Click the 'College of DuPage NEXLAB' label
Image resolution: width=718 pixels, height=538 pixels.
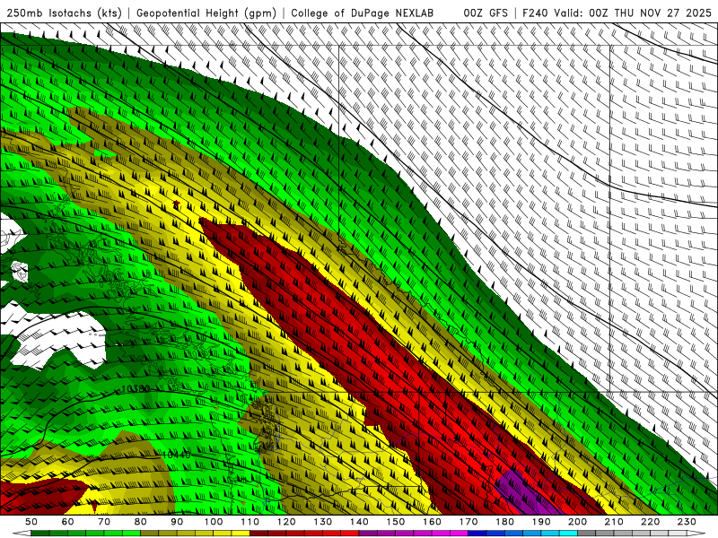363,13
